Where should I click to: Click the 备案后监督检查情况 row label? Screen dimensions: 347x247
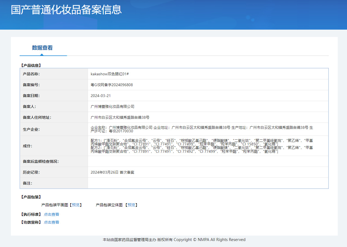tap(41, 161)
